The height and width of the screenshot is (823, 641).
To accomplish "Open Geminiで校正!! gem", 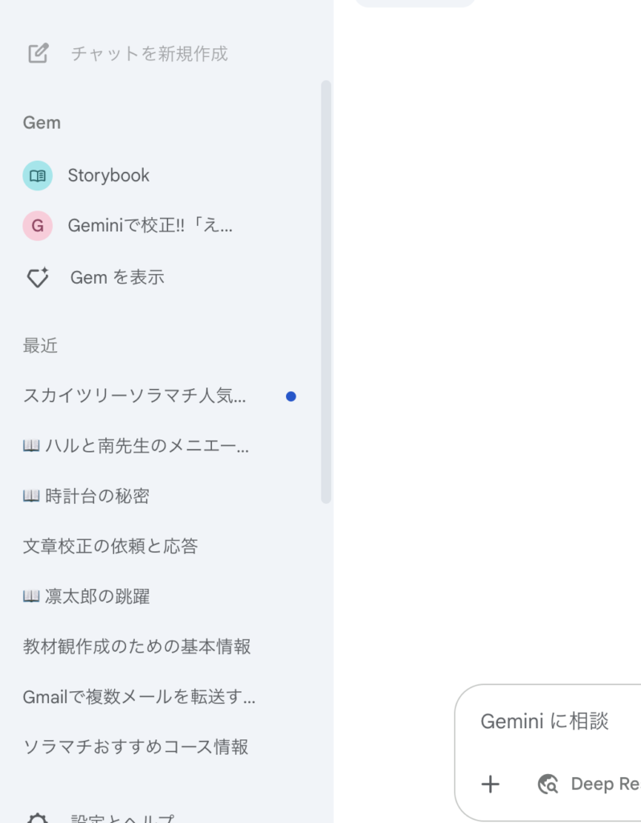I will pos(150,226).
